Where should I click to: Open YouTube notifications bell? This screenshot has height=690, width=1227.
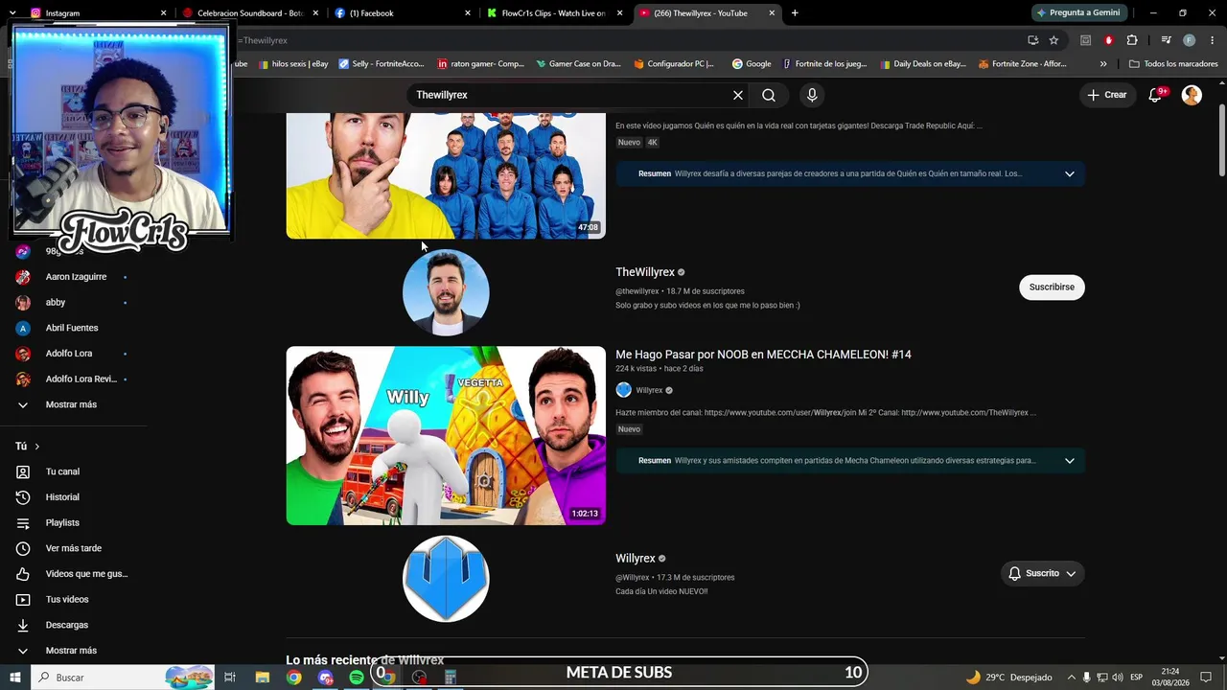[x=1156, y=95]
